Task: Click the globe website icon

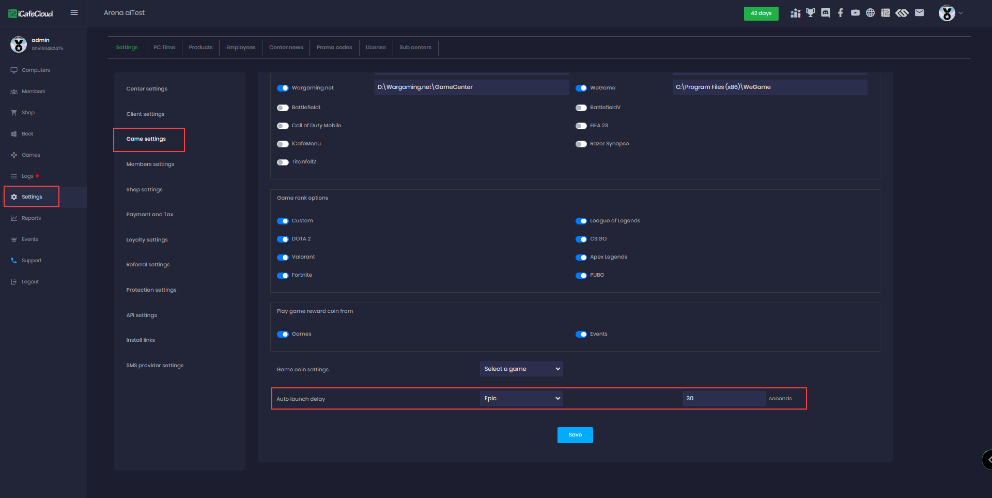Action: (871, 13)
